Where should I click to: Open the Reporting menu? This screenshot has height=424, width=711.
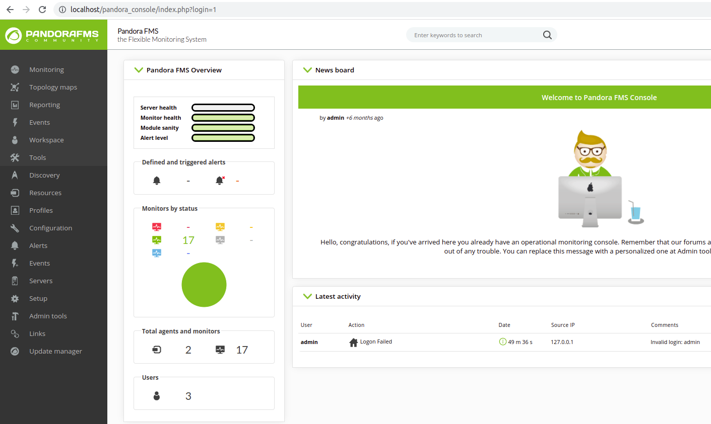coord(44,105)
